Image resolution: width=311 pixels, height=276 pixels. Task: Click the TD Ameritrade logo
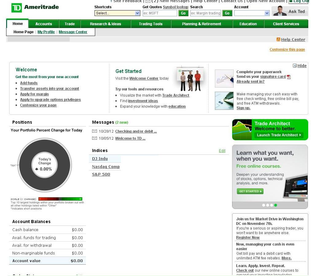click(x=35, y=8)
